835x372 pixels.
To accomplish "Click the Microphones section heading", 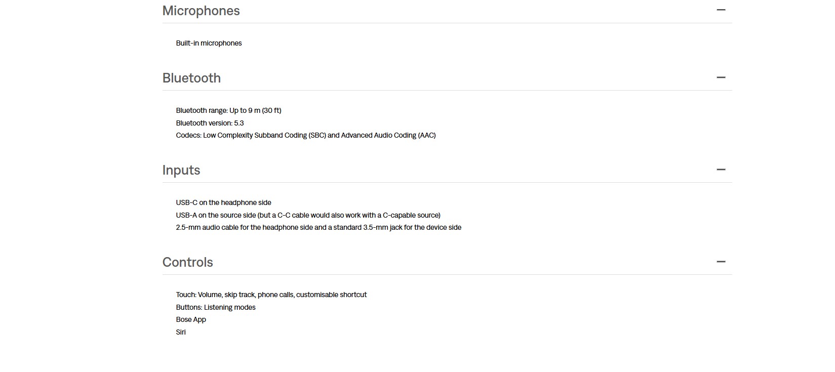I will tap(201, 11).
